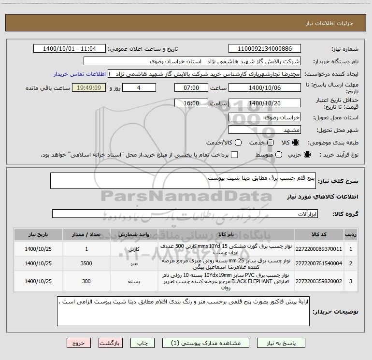Click the استان محل تحویل field
Screen dimensions: 372x360
point(265,117)
